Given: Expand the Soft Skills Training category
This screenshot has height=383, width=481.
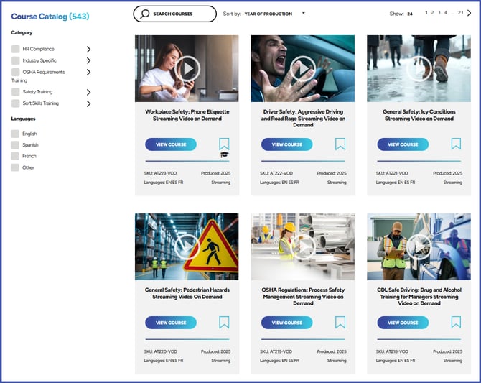Looking at the screenshot, I should 88,103.
